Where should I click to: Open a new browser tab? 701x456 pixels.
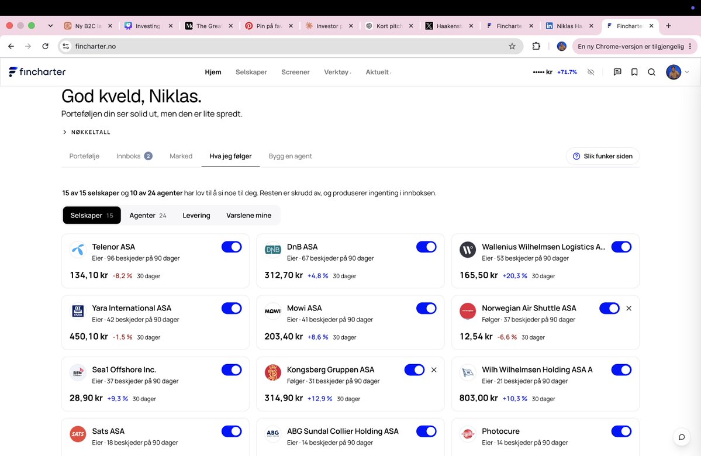[x=668, y=26]
